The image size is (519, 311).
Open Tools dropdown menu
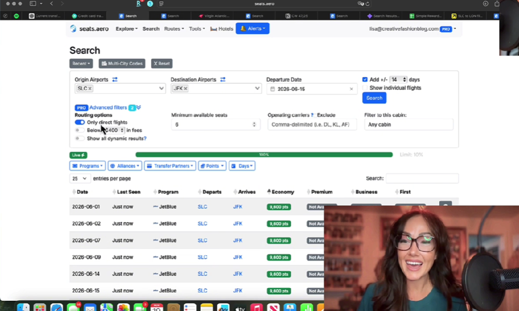[197, 29]
